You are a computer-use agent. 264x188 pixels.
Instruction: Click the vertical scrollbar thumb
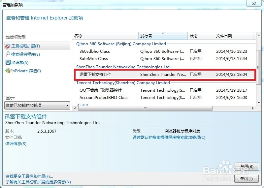tap(259, 67)
